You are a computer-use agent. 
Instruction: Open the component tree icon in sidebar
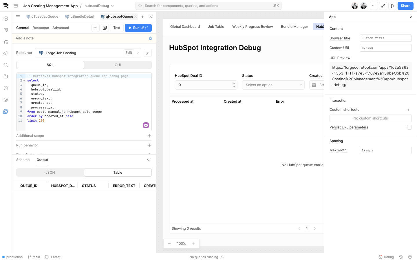click(6, 42)
